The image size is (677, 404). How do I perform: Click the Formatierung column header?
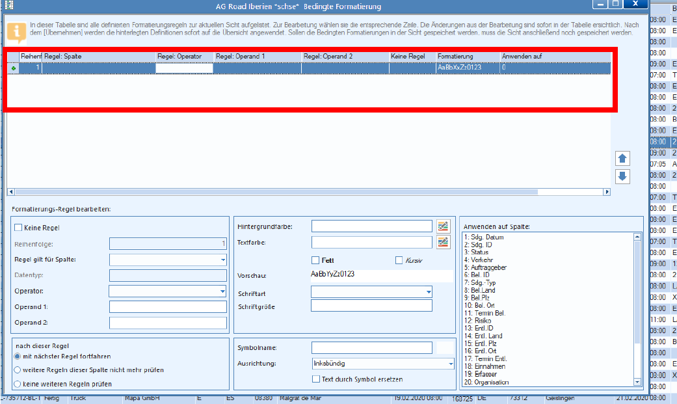[x=468, y=57]
